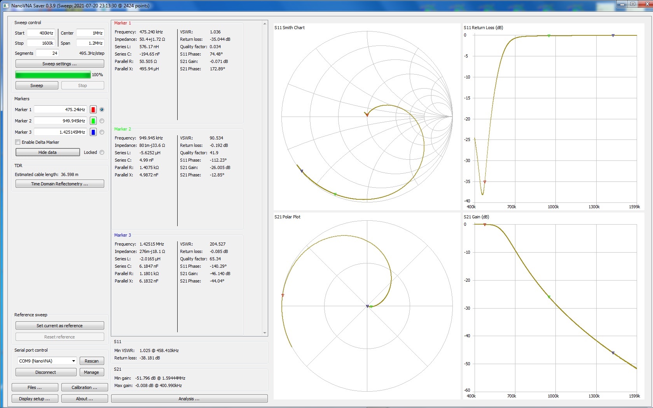The image size is (653, 408).
Task: Enable the Delta Marker checkbox
Action: pos(17,142)
